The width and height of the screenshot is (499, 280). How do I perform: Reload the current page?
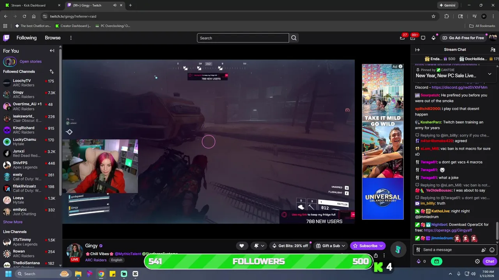24,16
